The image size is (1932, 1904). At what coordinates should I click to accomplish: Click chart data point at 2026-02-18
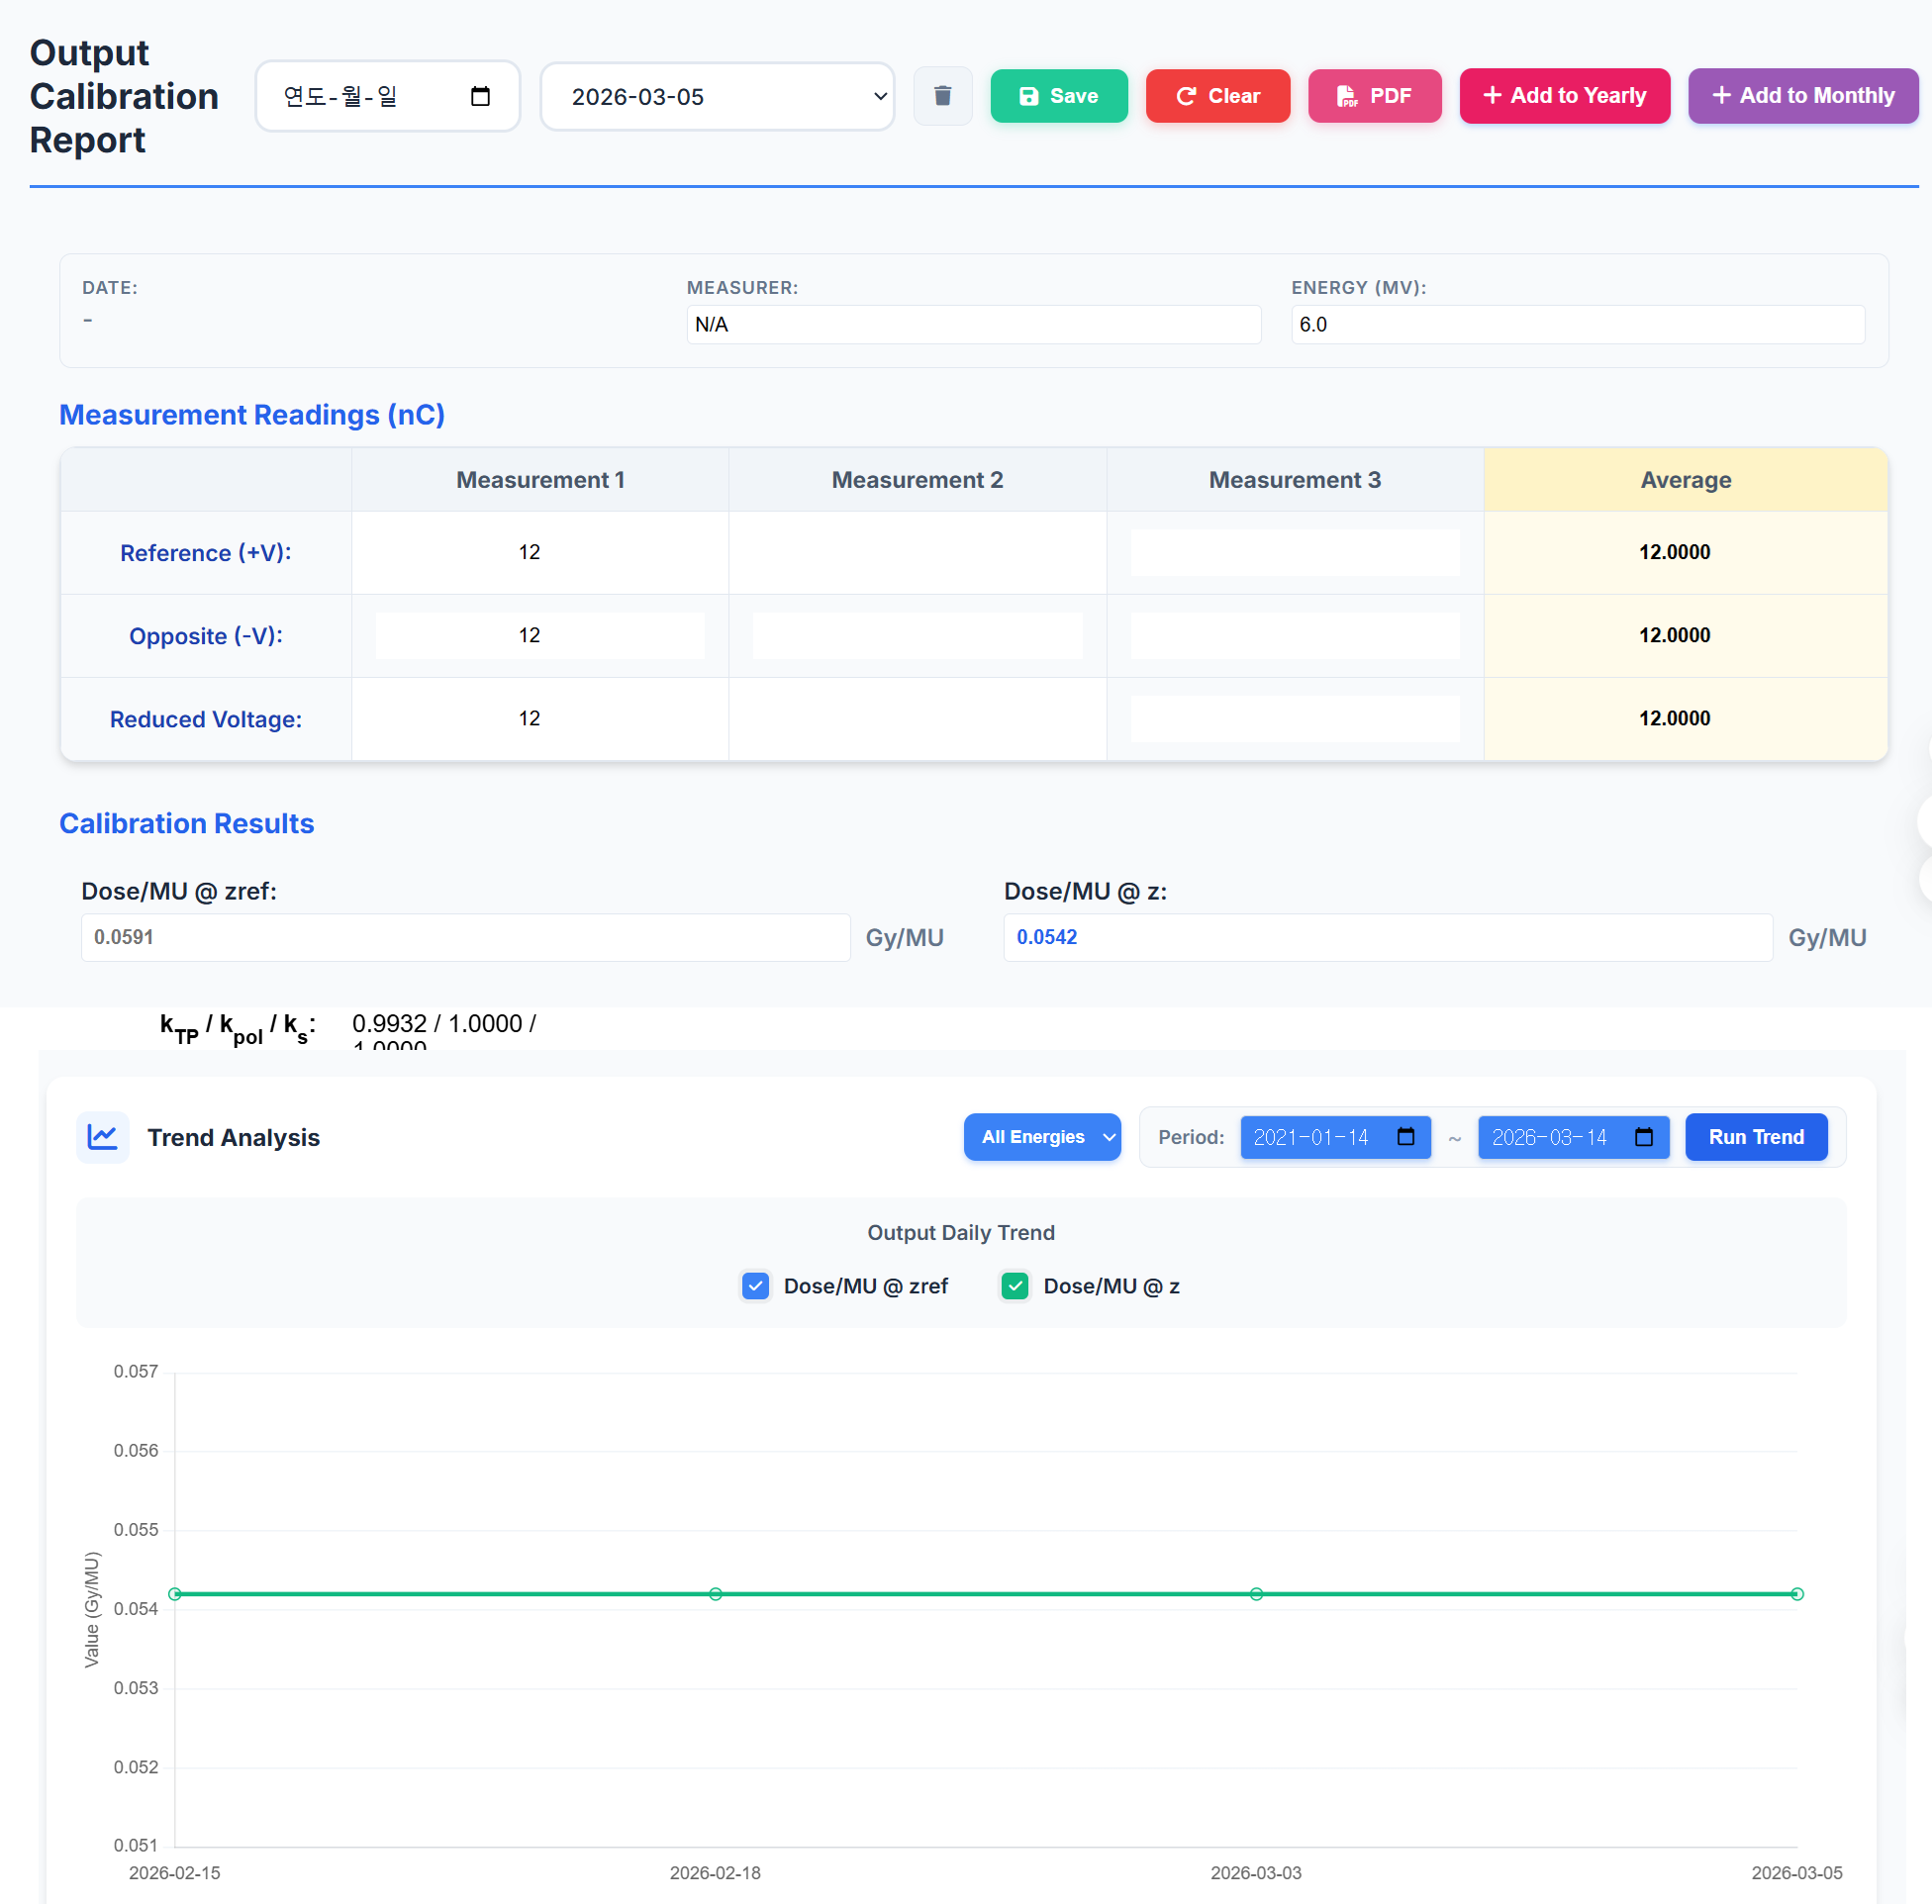coord(715,1594)
